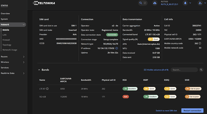Click the Physical cell ID column header
Viewport: 207px width, 114px height.
(109, 80)
